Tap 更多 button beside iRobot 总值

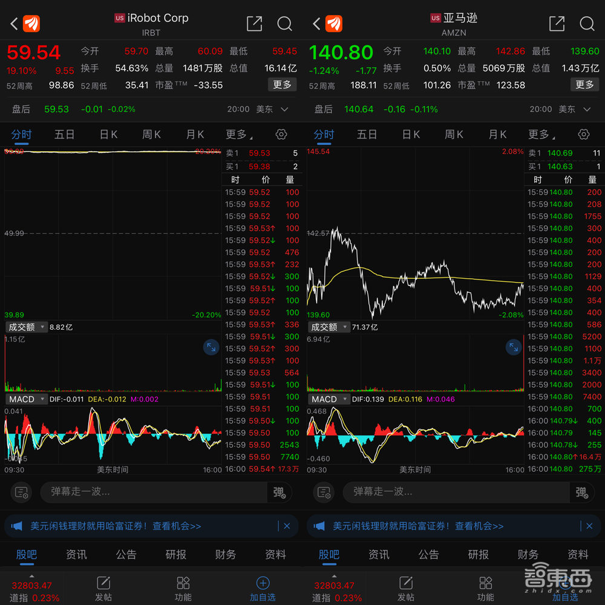point(282,85)
